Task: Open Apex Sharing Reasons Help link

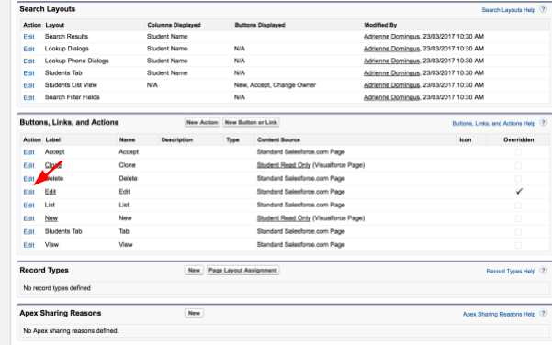Action: coord(499,314)
